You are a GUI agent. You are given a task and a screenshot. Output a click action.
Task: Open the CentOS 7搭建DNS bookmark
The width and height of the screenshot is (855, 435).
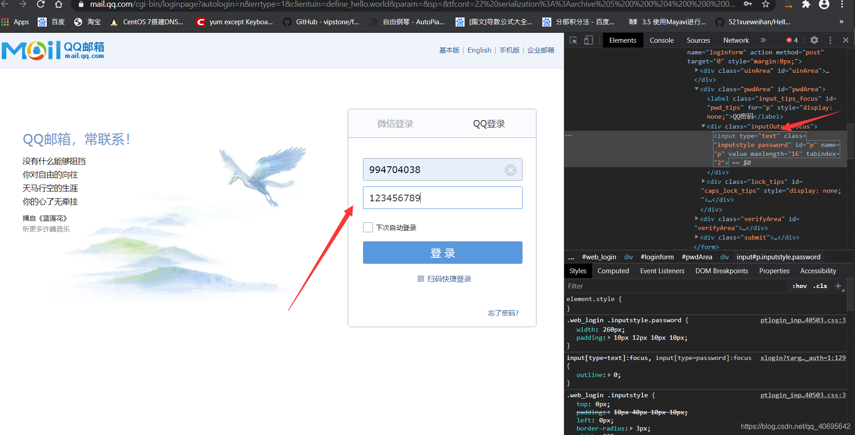coord(146,22)
